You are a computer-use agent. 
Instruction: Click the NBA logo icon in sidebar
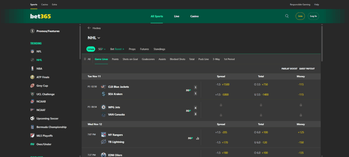pyautogui.click(x=32, y=69)
